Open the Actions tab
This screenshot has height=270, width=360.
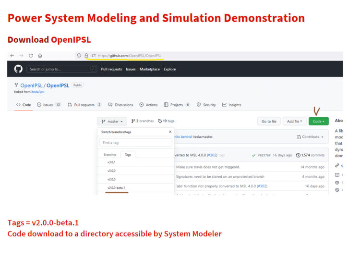click(148, 105)
